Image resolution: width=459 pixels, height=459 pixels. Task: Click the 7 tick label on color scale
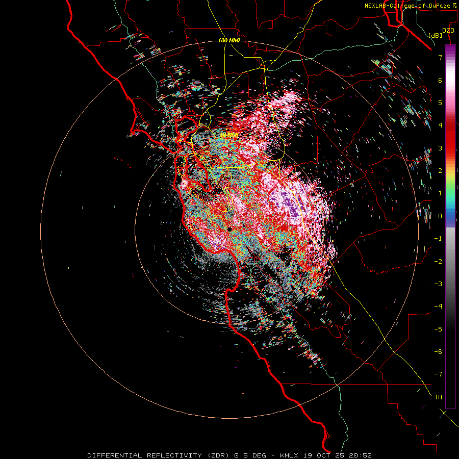click(440, 57)
